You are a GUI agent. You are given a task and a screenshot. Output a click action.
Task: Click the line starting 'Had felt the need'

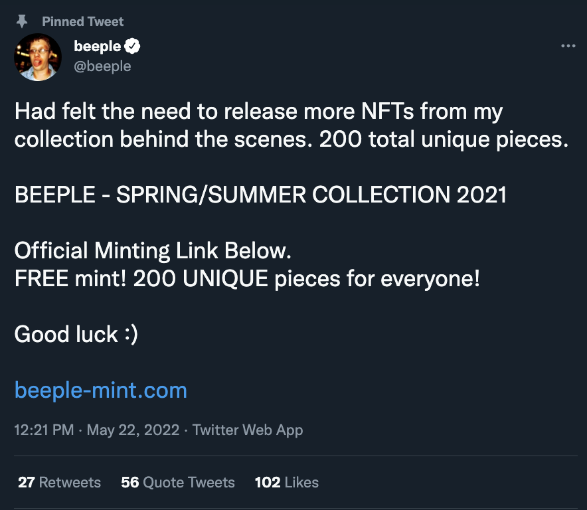258,111
